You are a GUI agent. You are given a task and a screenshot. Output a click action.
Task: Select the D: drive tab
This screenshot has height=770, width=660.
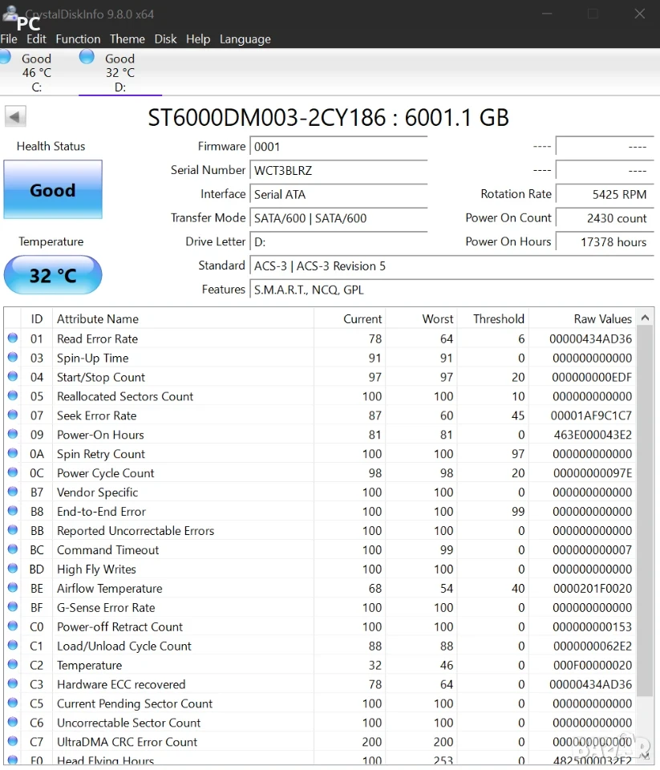pyautogui.click(x=120, y=73)
